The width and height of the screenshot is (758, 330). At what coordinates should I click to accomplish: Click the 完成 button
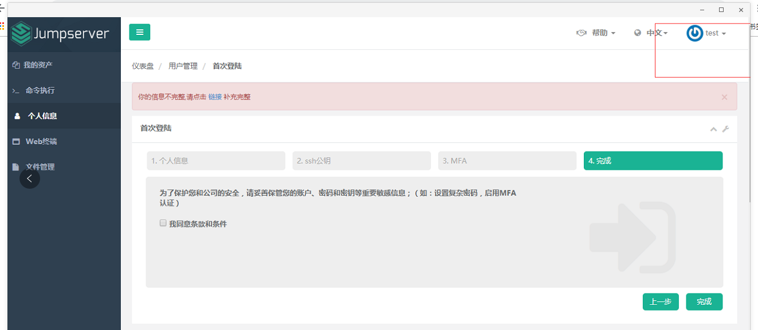coord(704,301)
